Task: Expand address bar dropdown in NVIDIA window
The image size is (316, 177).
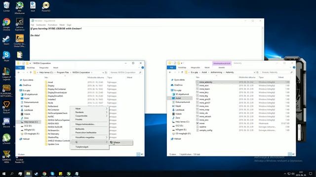Action: tap(103, 72)
